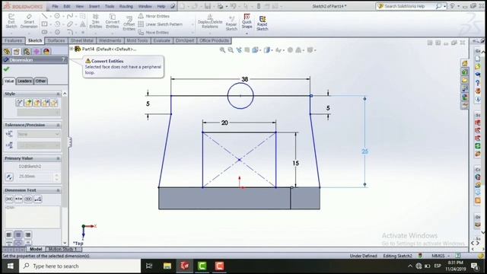Select the Smart Dimension tool
This screenshot has height=274, width=487.
(29, 21)
